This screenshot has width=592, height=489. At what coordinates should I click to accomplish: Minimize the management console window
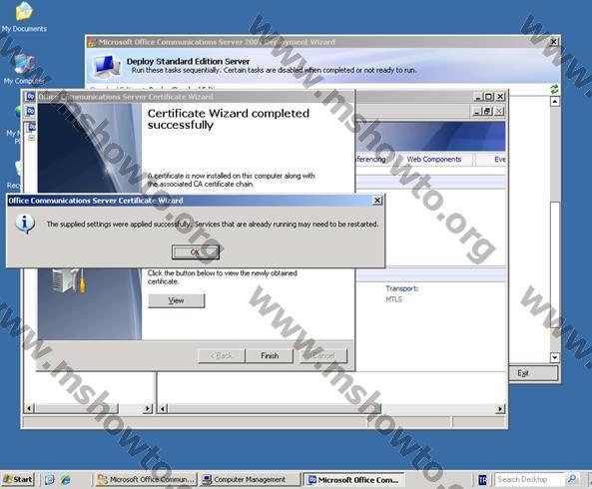click(x=477, y=97)
